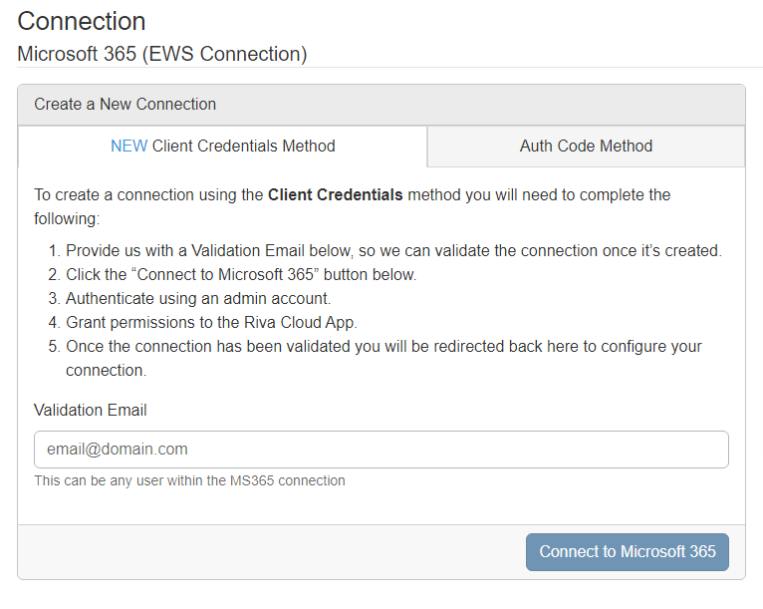Click the Connection page heading

[82, 21]
